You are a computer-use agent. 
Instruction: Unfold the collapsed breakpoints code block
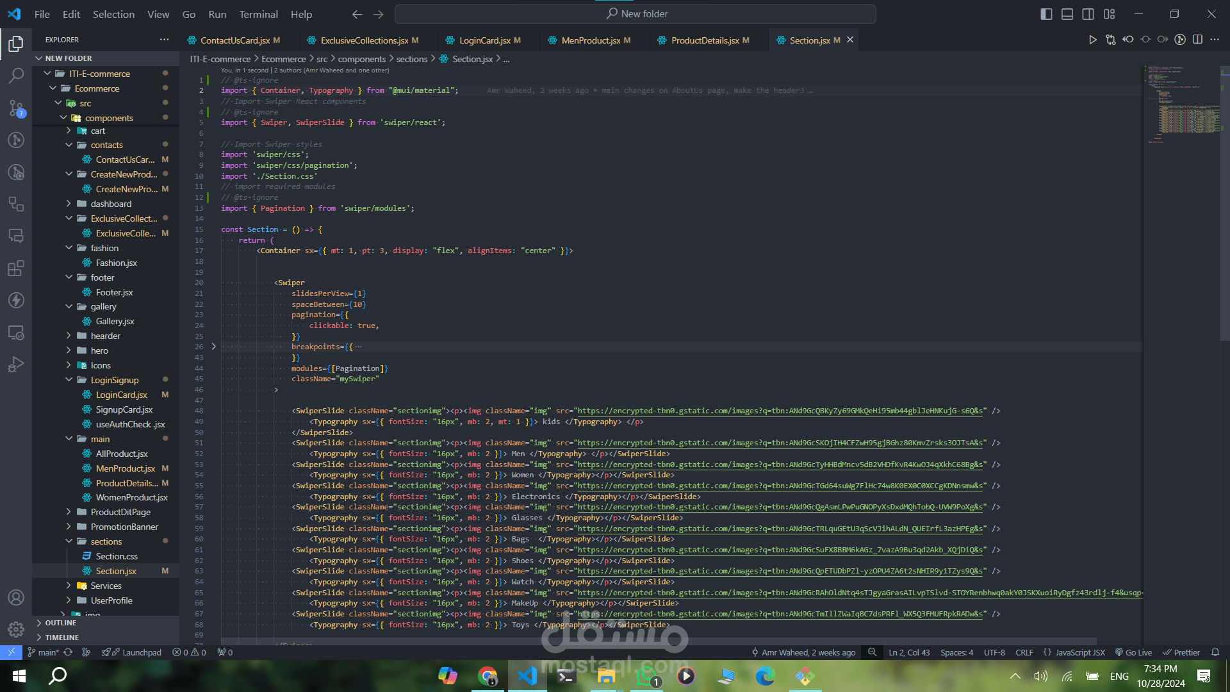(213, 347)
